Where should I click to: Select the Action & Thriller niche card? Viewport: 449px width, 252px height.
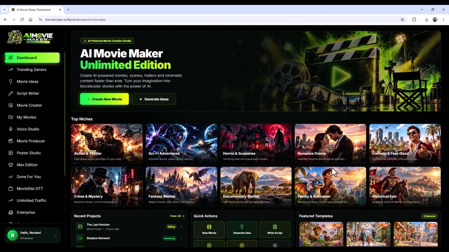point(107,143)
